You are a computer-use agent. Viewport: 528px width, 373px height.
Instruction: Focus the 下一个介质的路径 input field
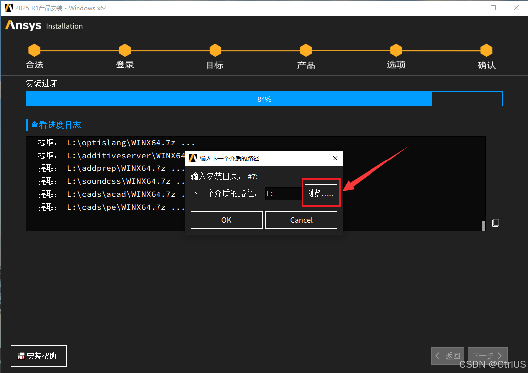[283, 193]
